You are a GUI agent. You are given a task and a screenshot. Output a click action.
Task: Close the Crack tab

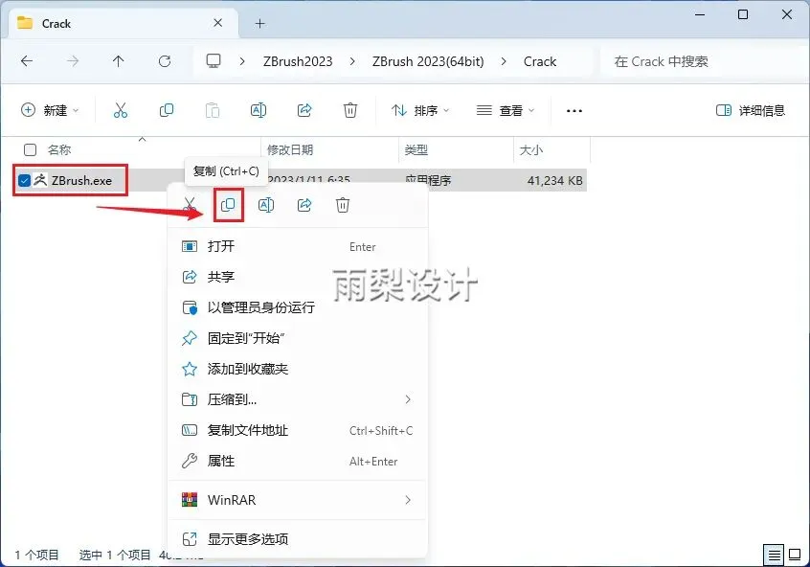[x=218, y=23]
